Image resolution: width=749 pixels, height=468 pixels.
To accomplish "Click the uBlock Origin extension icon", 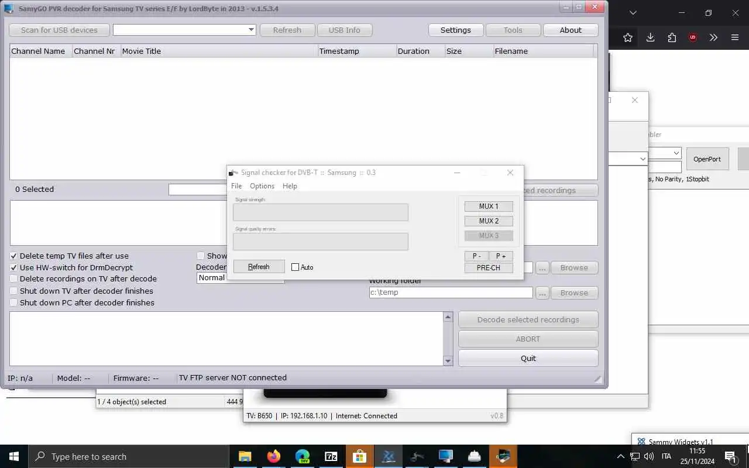I will point(693,37).
